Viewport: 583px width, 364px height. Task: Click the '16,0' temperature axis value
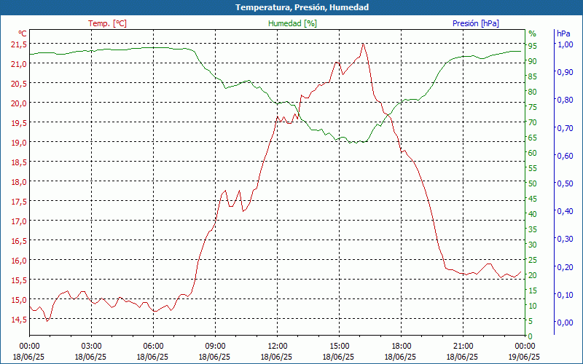click(20, 261)
